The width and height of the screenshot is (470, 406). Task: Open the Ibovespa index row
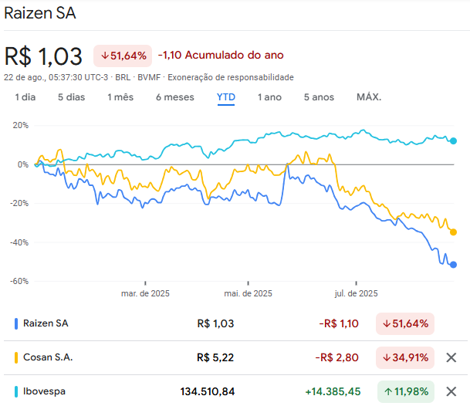pos(44,391)
